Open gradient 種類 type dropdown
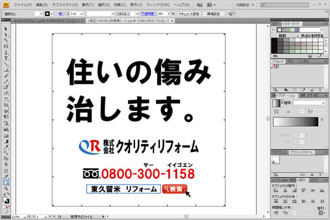 (323, 103)
